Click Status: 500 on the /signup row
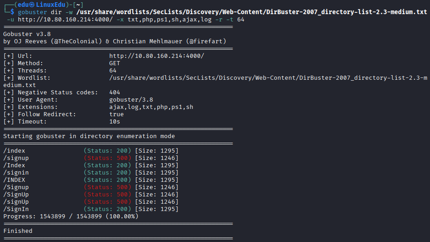This screenshot has width=430, height=242. coord(107,158)
